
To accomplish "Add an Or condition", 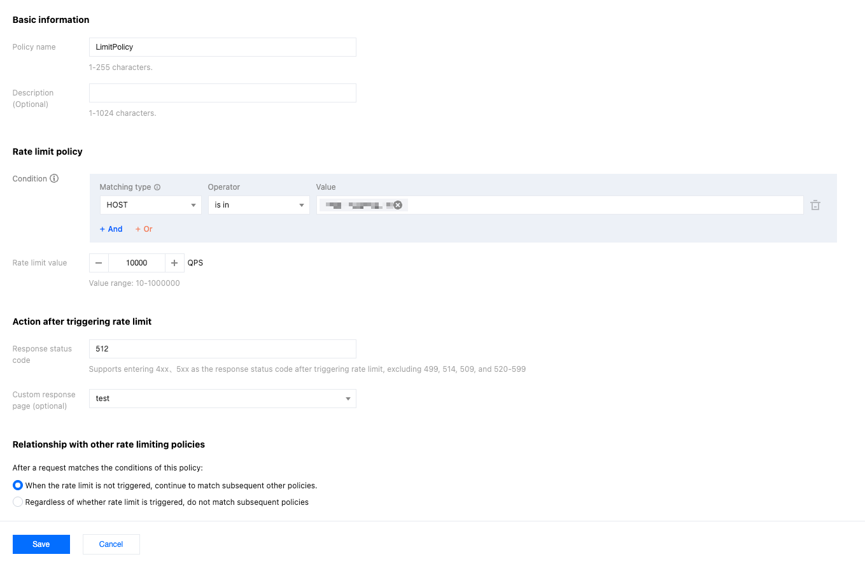I will click(x=144, y=229).
